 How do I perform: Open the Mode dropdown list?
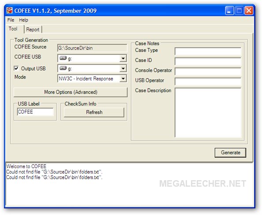click(123, 79)
